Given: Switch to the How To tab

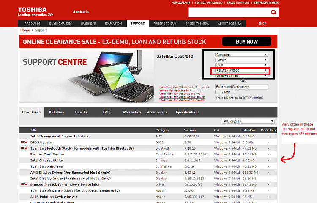Looking at the screenshot, I should (x=82, y=112).
